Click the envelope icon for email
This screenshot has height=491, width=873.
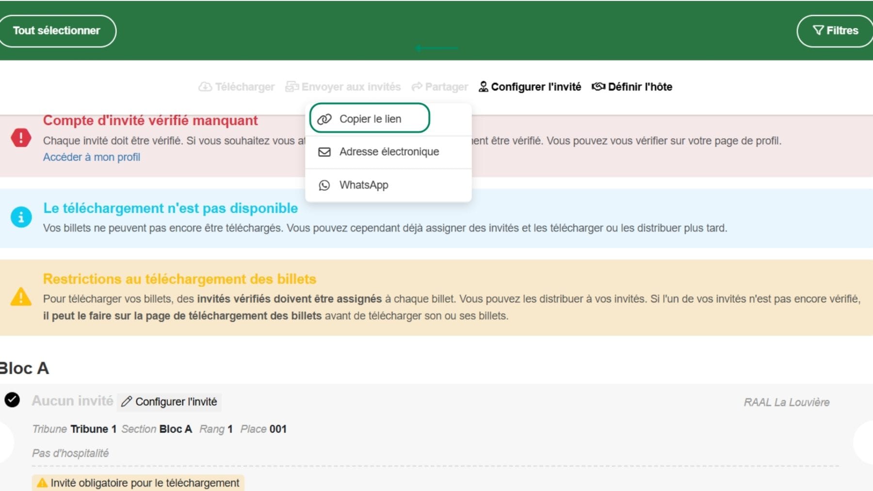[324, 152]
